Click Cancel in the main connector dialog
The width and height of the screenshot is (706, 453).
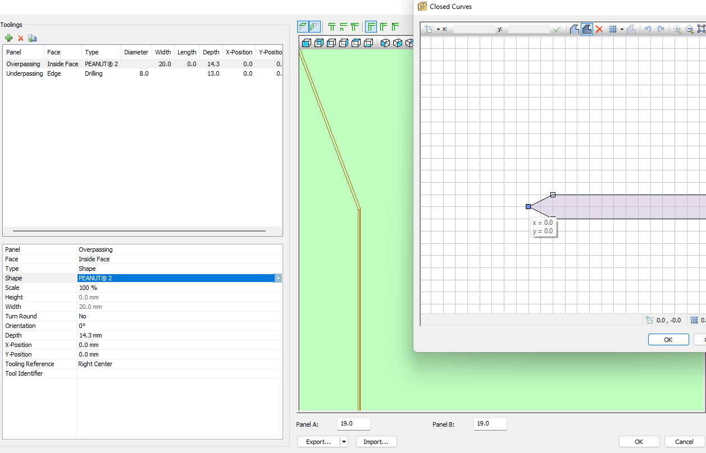coord(685,442)
